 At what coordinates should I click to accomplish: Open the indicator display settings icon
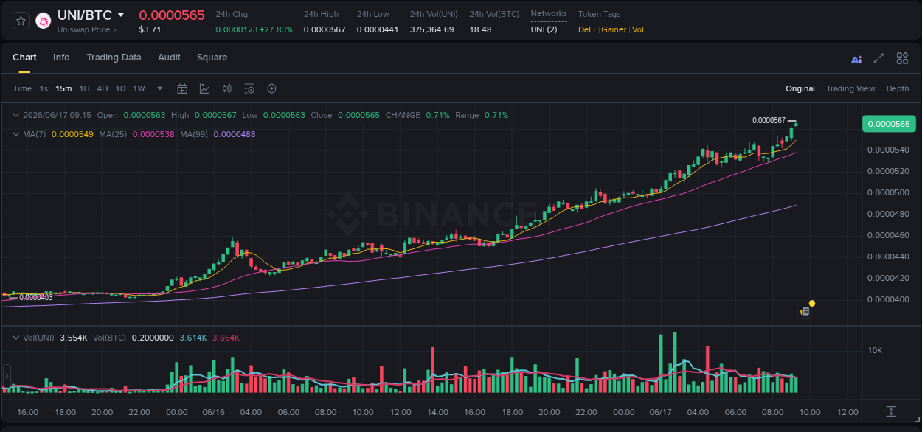click(x=249, y=88)
